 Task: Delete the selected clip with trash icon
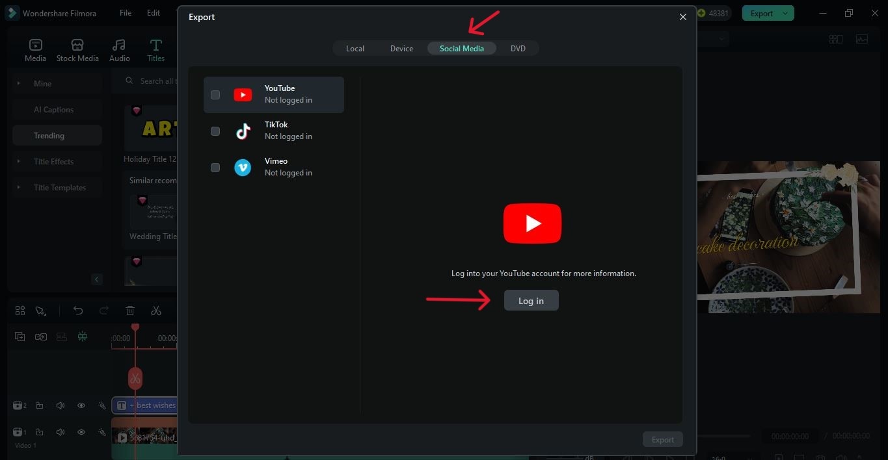tap(130, 311)
